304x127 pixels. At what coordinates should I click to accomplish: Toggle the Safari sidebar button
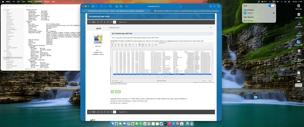point(93,6)
